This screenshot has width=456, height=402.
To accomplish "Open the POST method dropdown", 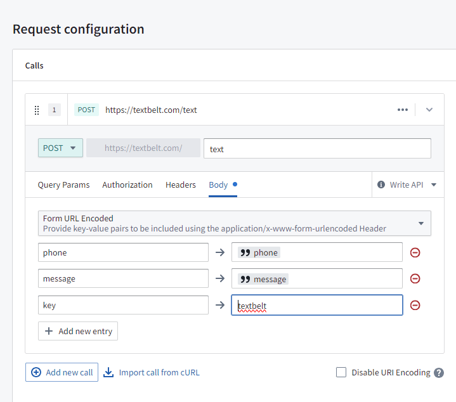I will click(60, 148).
